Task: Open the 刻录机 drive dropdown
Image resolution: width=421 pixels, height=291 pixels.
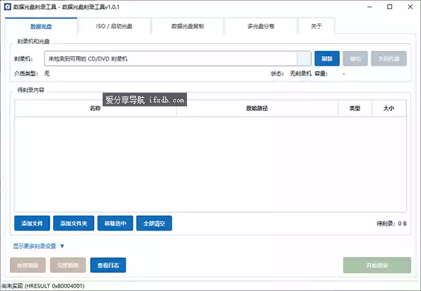Action: point(178,59)
